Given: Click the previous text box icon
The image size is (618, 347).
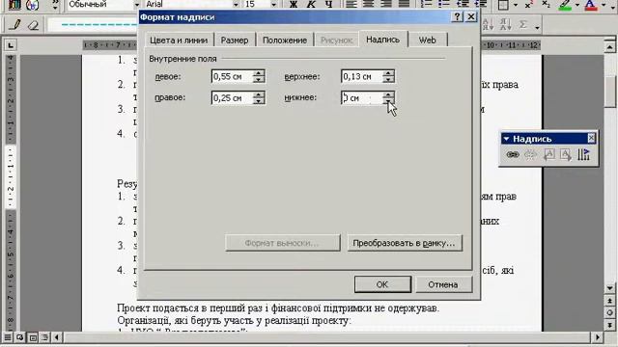Looking at the screenshot, I should pos(548,154).
